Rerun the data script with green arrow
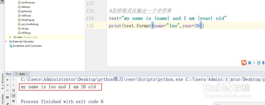The width and height of the screenshot is (265, 105). 7,80
